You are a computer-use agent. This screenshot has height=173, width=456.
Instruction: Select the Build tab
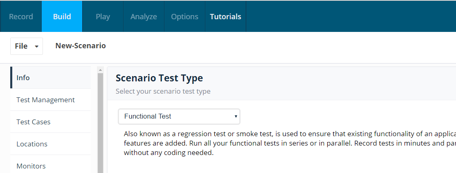62,17
